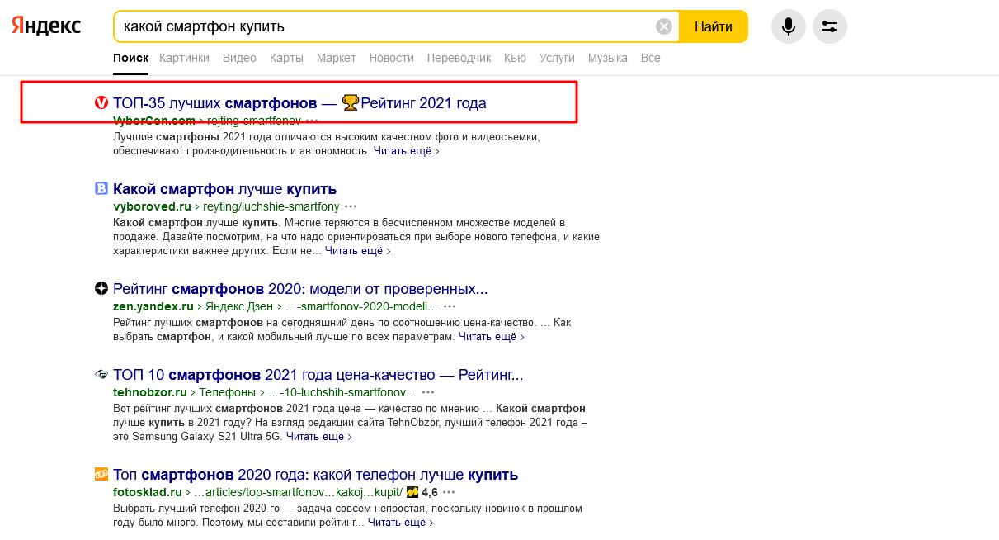Image resolution: width=999 pixels, height=540 pixels.
Task: Start voice search with microphone icon
Action: coord(789,26)
